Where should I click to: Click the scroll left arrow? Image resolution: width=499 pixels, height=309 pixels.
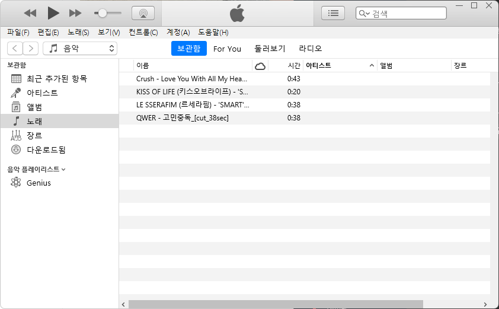point(123,304)
